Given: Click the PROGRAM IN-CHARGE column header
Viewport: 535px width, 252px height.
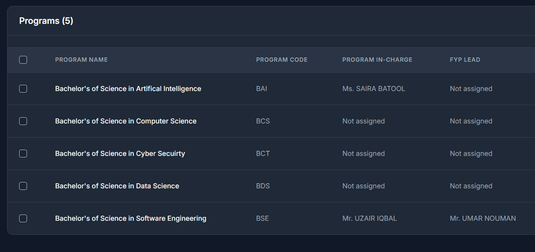Looking at the screenshot, I should point(377,60).
